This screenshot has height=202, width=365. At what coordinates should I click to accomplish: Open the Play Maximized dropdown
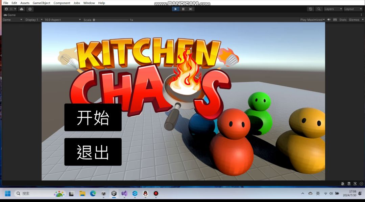point(312,20)
